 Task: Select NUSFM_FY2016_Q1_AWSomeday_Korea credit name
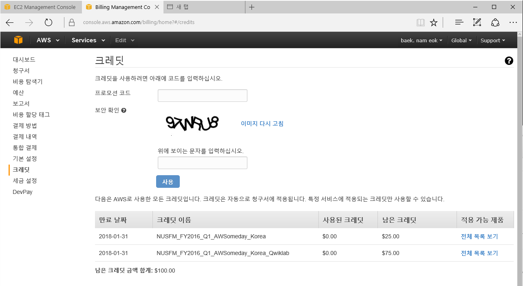[211, 236]
